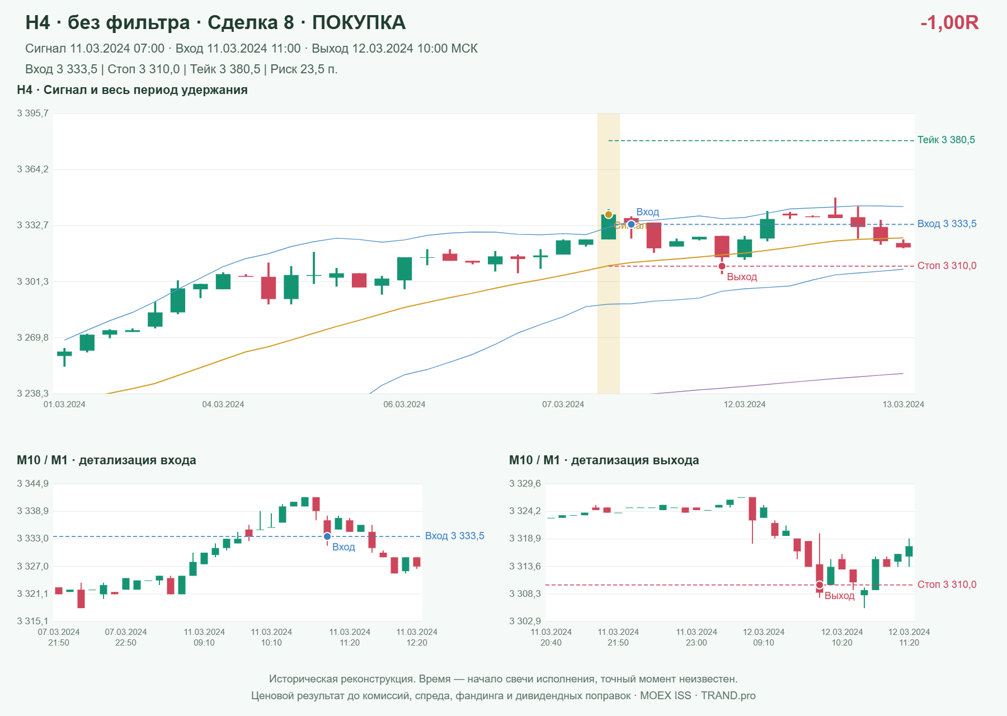The width and height of the screenshot is (1007, 716).
Task: Click the 3 395,7 price axis label
Action: pos(32,114)
